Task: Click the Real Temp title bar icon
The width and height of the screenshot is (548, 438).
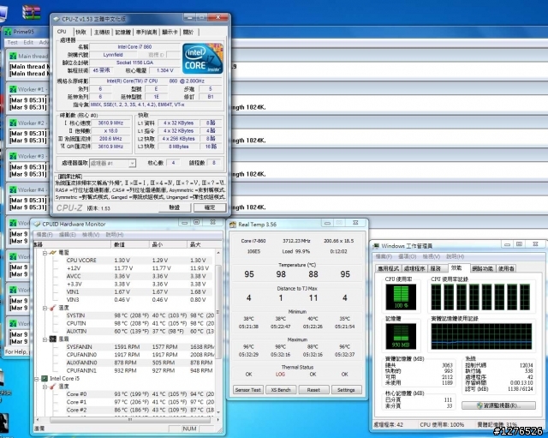Action: point(233,225)
